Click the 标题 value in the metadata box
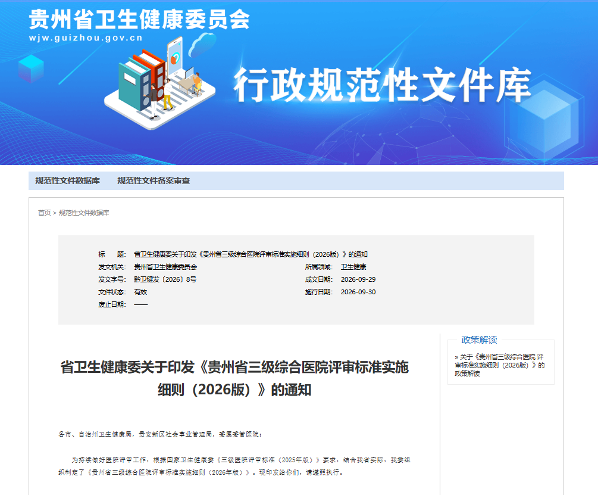This screenshot has height=495, width=598. (x=251, y=254)
